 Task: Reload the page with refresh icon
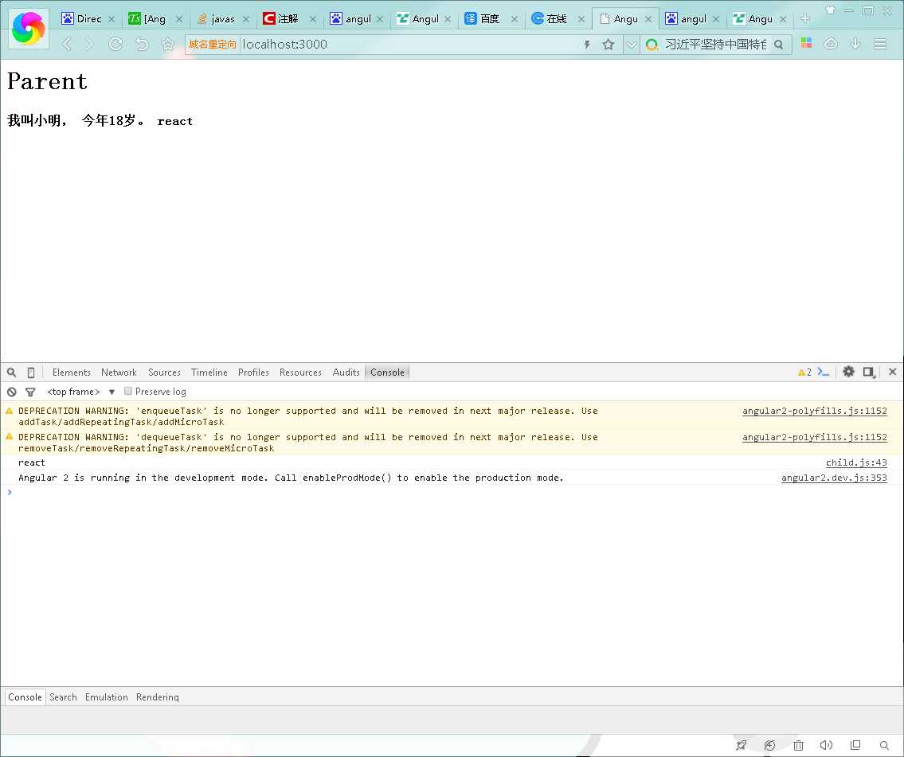(115, 45)
